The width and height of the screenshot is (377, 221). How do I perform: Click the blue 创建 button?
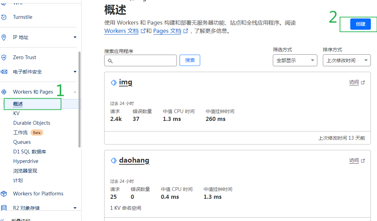pos(361,24)
